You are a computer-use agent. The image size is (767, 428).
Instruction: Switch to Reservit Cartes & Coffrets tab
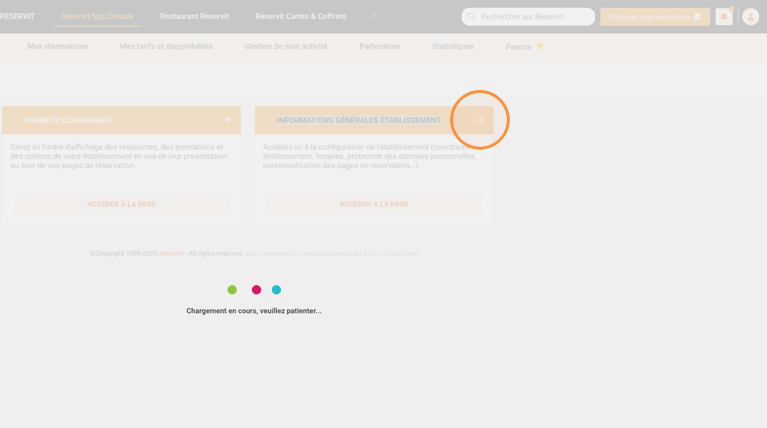301,16
